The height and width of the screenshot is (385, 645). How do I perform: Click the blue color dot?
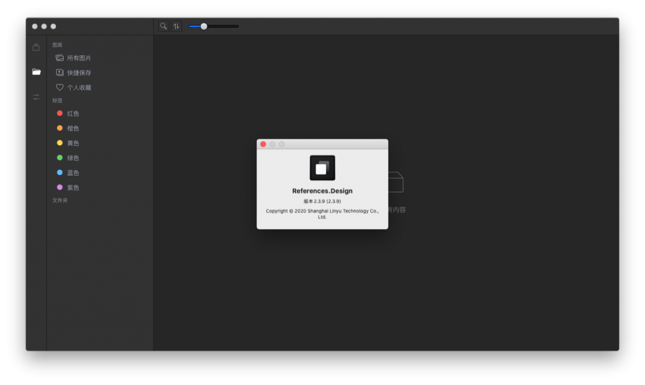point(60,172)
